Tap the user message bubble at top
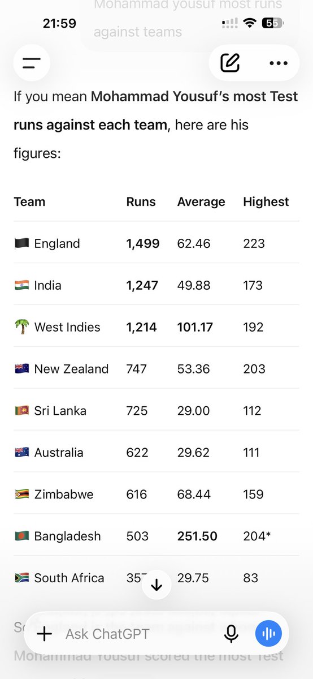The height and width of the screenshot is (679, 313). tap(190, 23)
